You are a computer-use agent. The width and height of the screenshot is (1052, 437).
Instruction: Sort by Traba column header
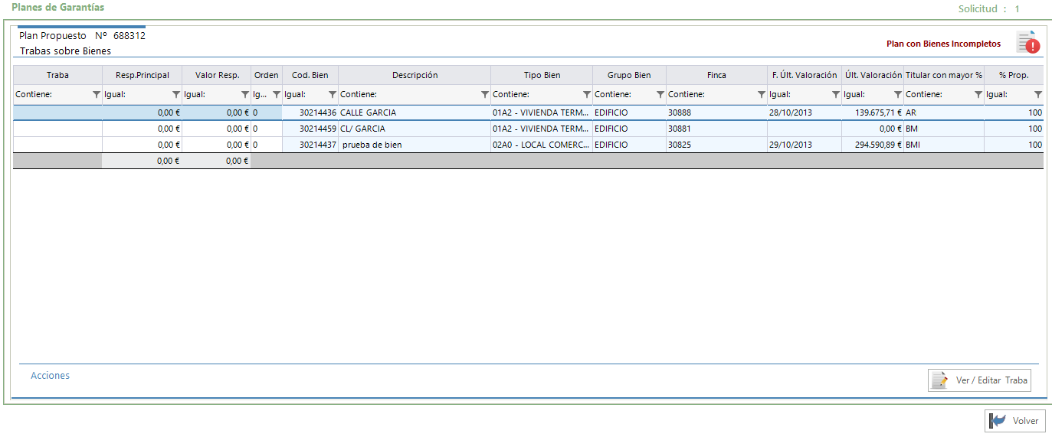coord(57,75)
